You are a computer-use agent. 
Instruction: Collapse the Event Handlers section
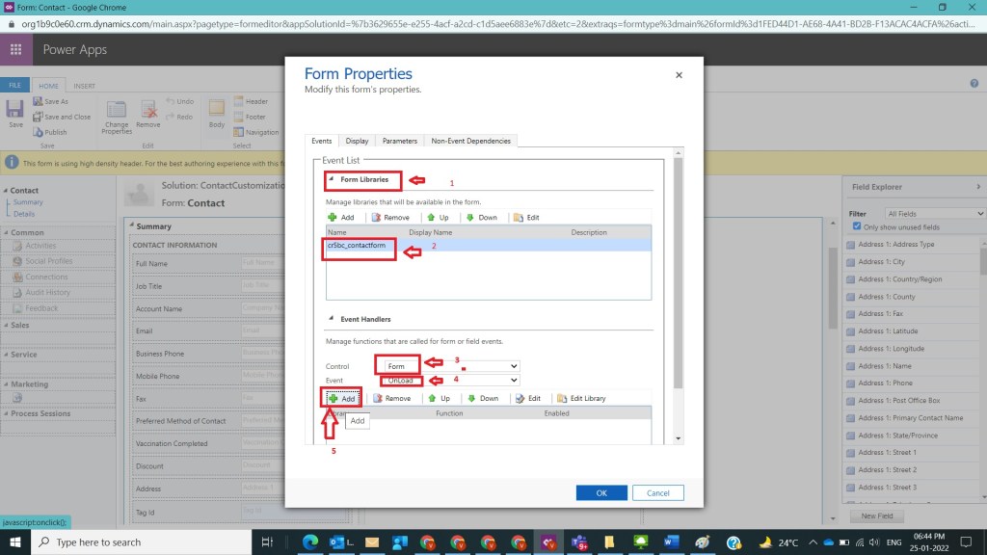pyautogui.click(x=332, y=319)
